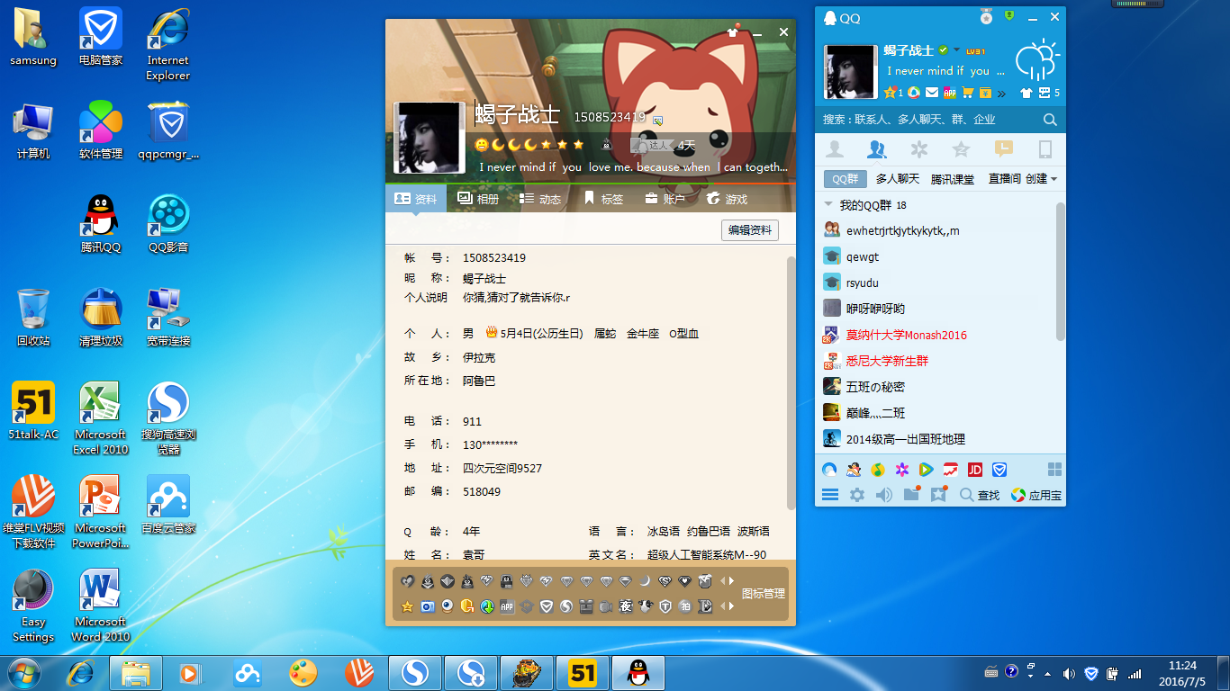Collapse the 我的QQ群 group list
The height and width of the screenshot is (691, 1230).
(828, 204)
